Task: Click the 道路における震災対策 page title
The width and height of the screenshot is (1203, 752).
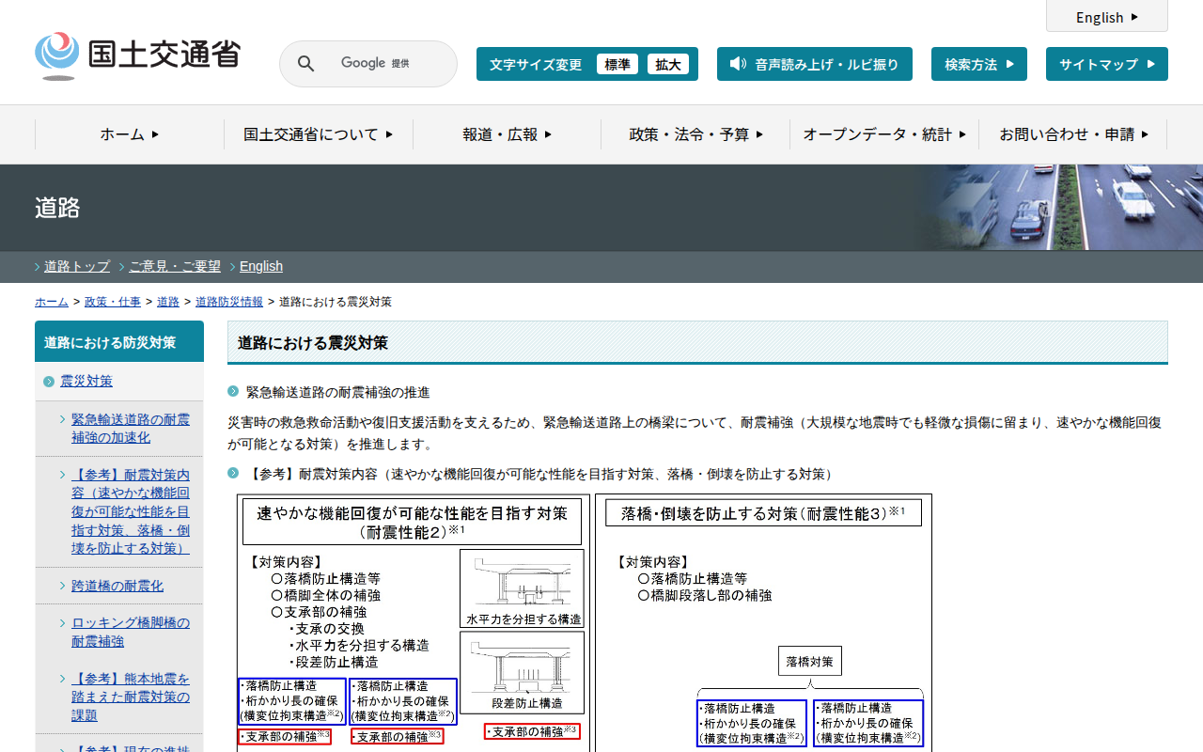Action: pyautogui.click(x=313, y=343)
